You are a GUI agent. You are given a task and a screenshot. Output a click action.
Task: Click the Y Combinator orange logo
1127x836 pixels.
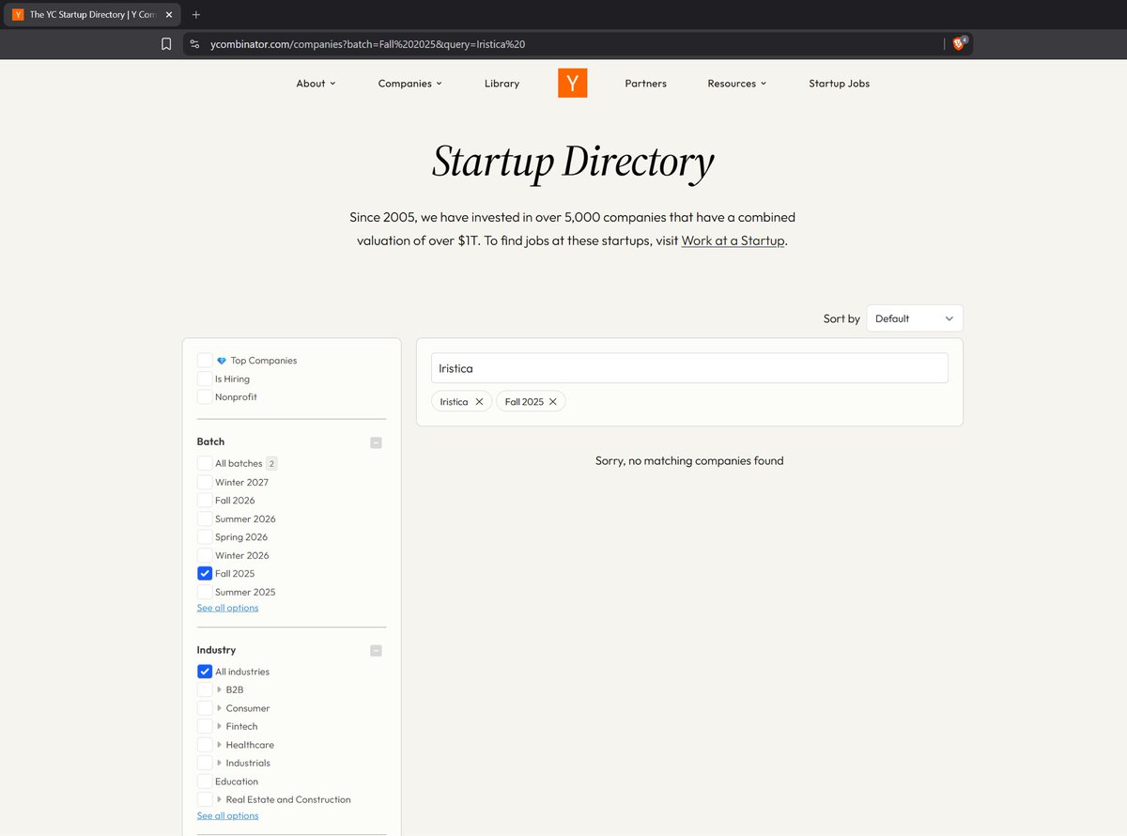click(x=572, y=83)
